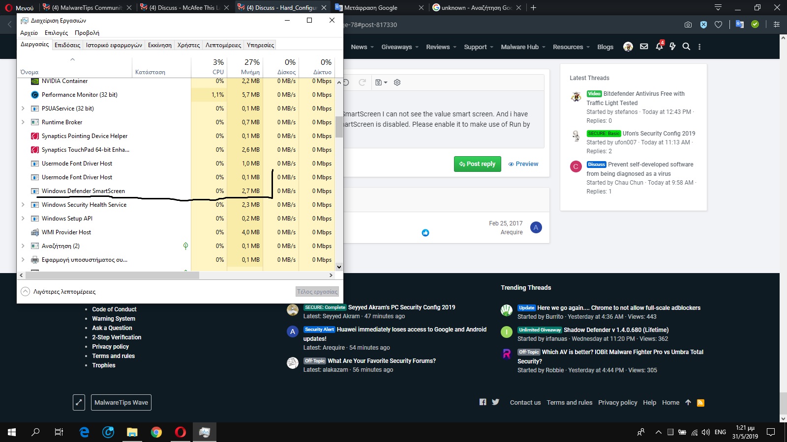Switch to the Επιδόσεις tab
The width and height of the screenshot is (787, 442).
[67, 45]
